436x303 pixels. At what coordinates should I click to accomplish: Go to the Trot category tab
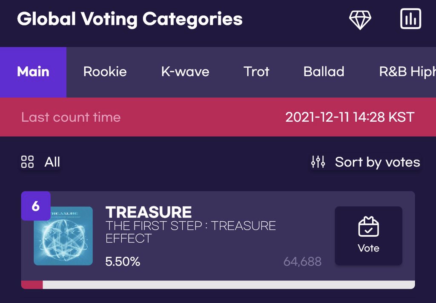click(x=256, y=71)
